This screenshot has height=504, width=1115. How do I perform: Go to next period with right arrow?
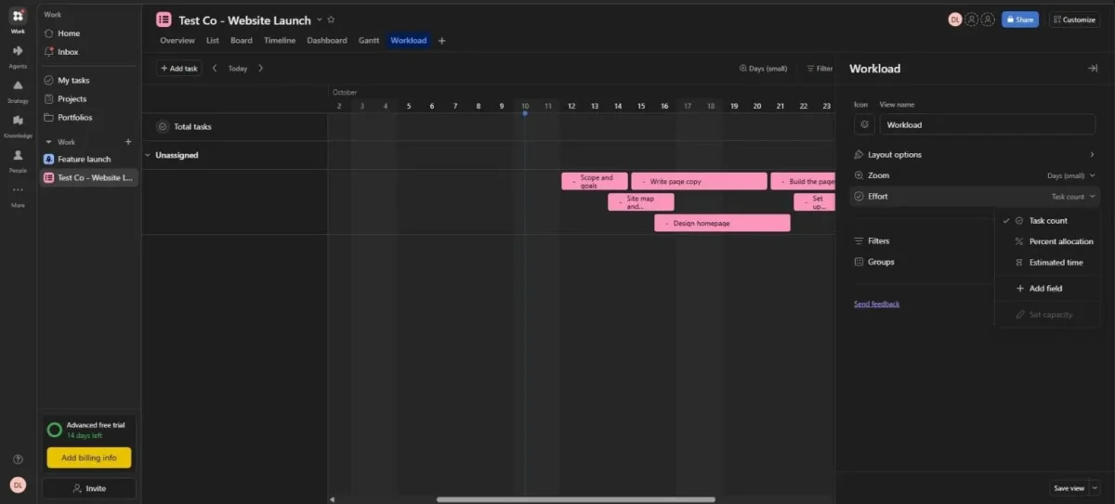261,69
